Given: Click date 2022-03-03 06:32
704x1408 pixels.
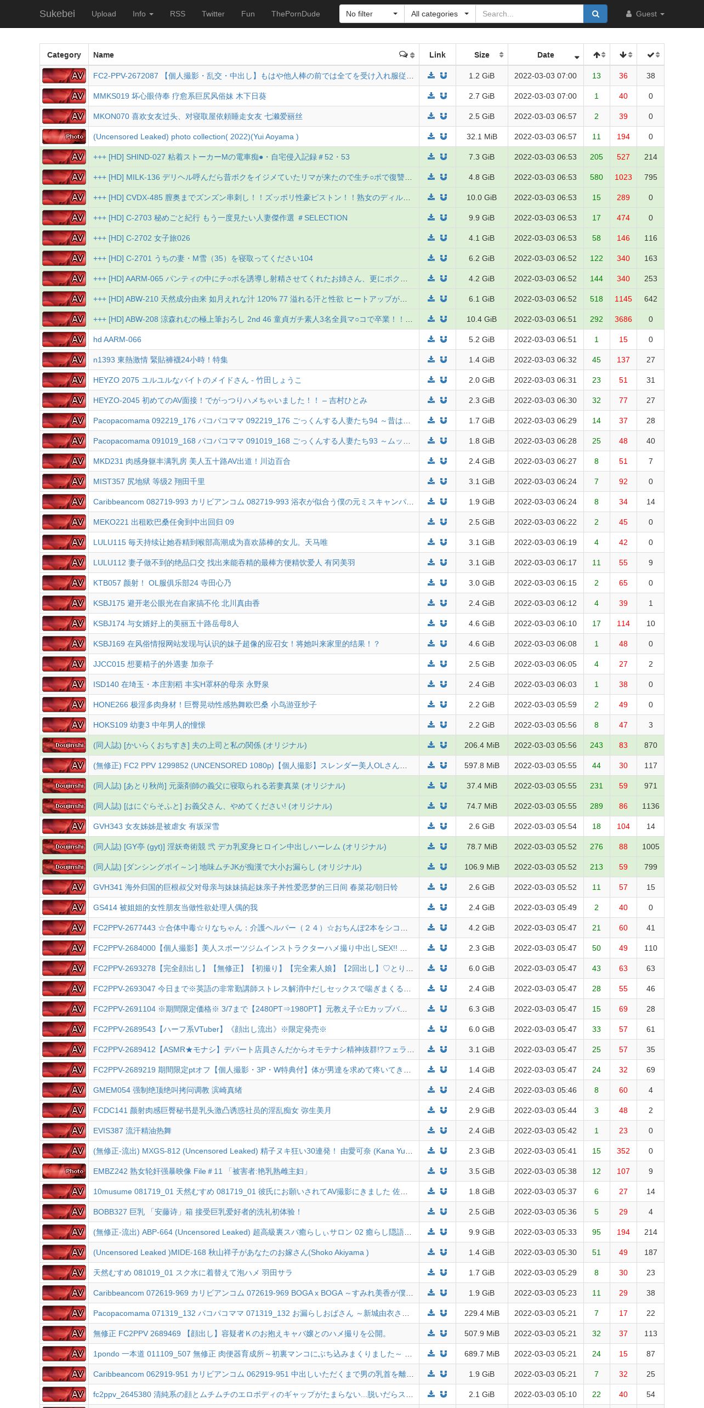Looking at the screenshot, I should pos(546,360).
